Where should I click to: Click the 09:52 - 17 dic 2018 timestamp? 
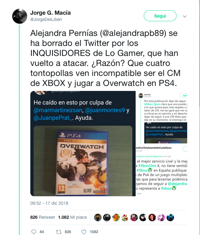49,203
